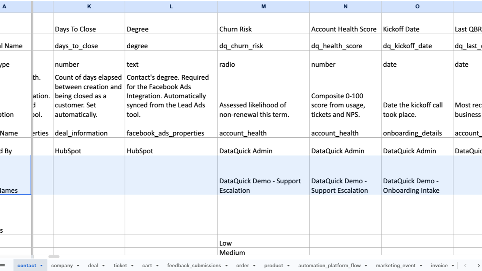Open the all sheets list icon

[x=3, y=266]
